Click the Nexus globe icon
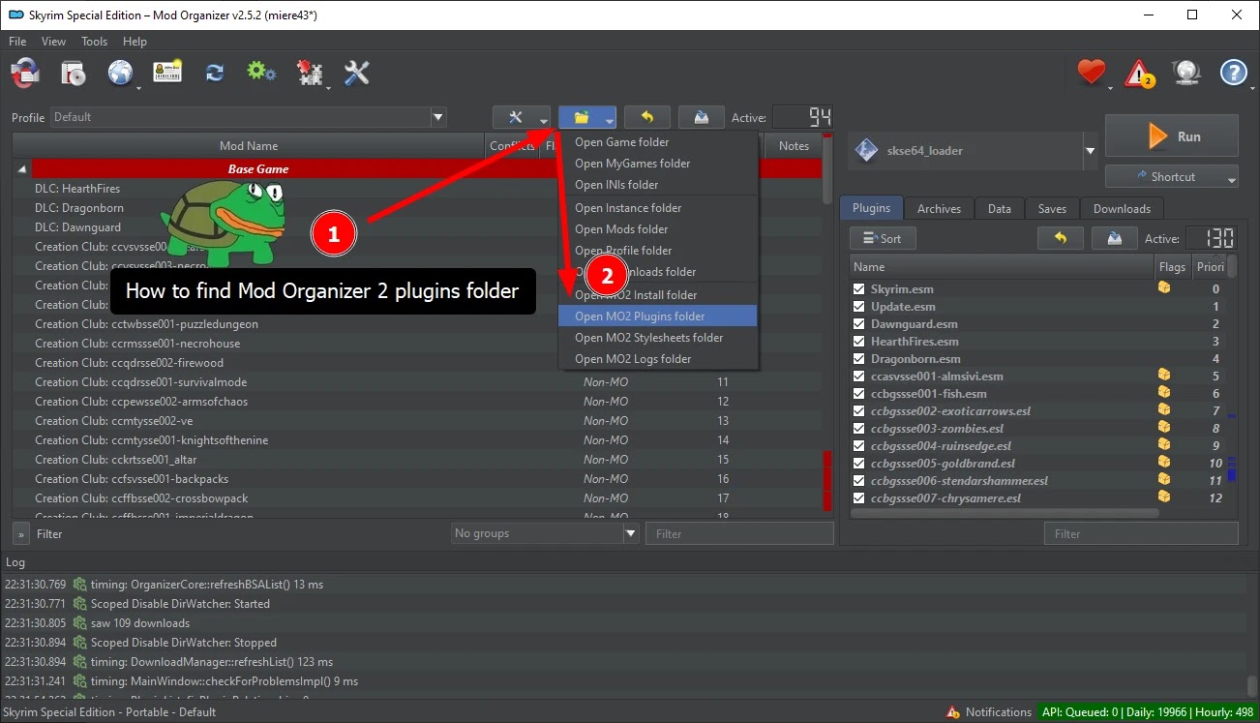This screenshot has height=723, width=1260. [x=120, y=74]
